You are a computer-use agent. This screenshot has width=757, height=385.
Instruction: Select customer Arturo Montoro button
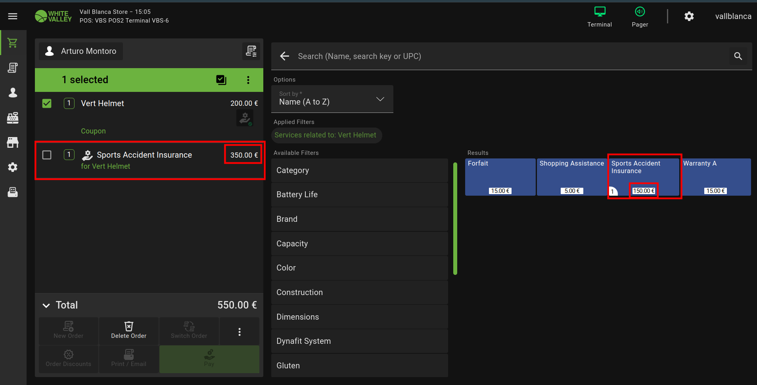81,51
